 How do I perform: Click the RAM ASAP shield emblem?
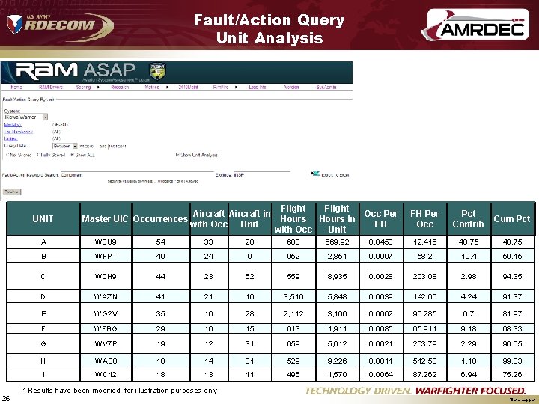[157, 72]
